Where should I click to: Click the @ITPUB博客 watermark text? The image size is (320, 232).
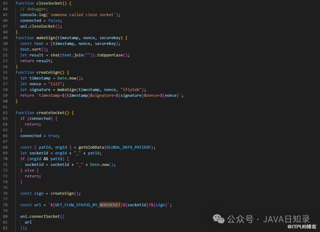pyautogui.click(x=302, y=227)
